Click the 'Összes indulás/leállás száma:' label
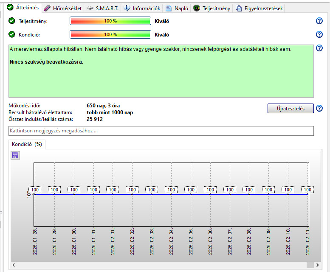The width and height of the screenshot is (330, 272). coord(41,119)
